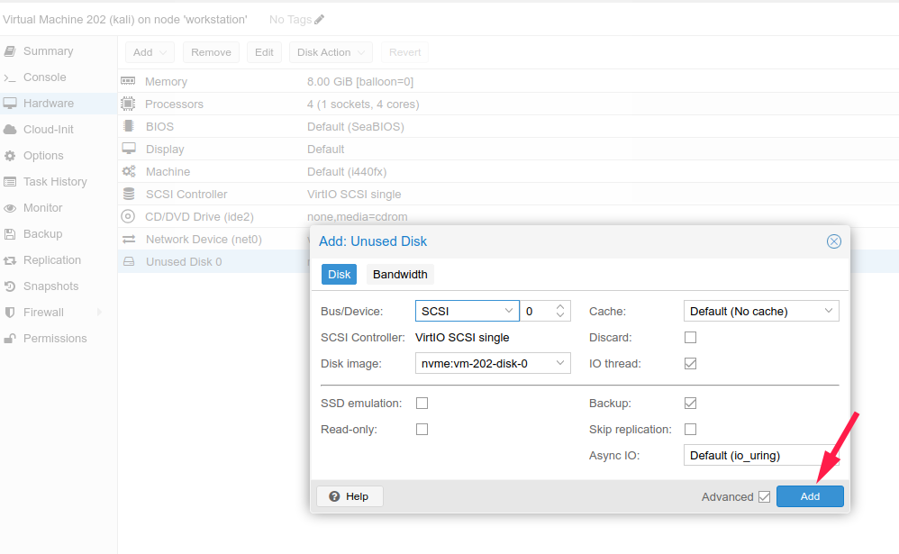Increase the device number with spinner up arrow
This screenshot has height=554, width=899.
(x=560, y=306)
